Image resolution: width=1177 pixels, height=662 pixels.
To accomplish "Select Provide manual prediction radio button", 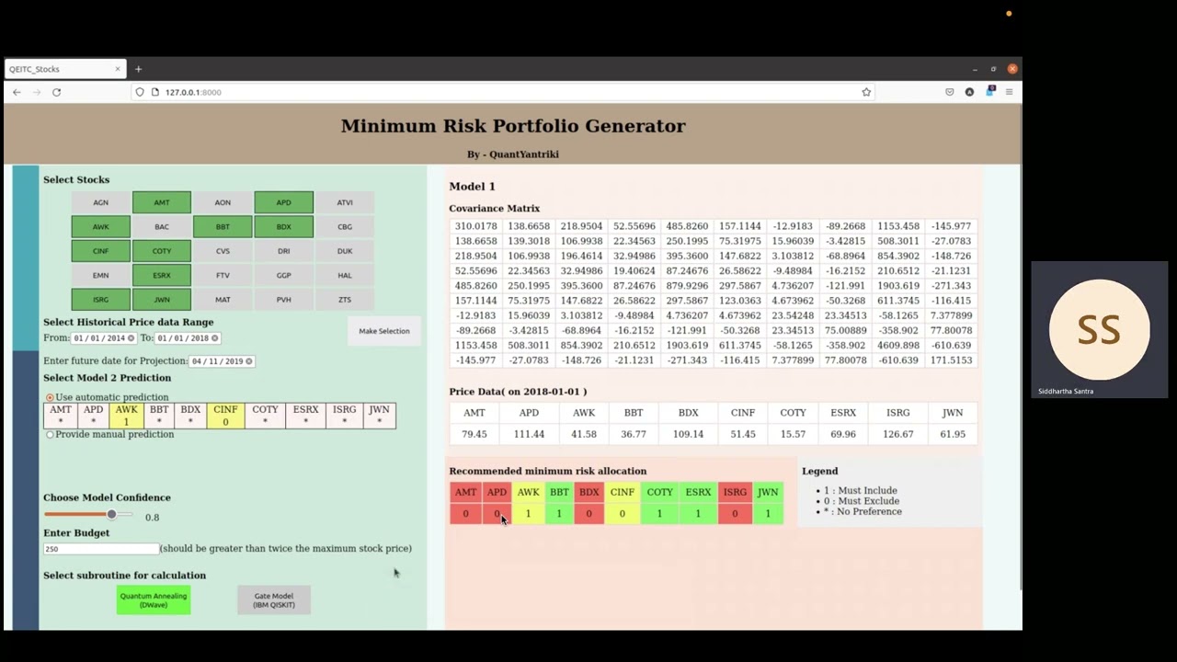I will pos(50,434).
